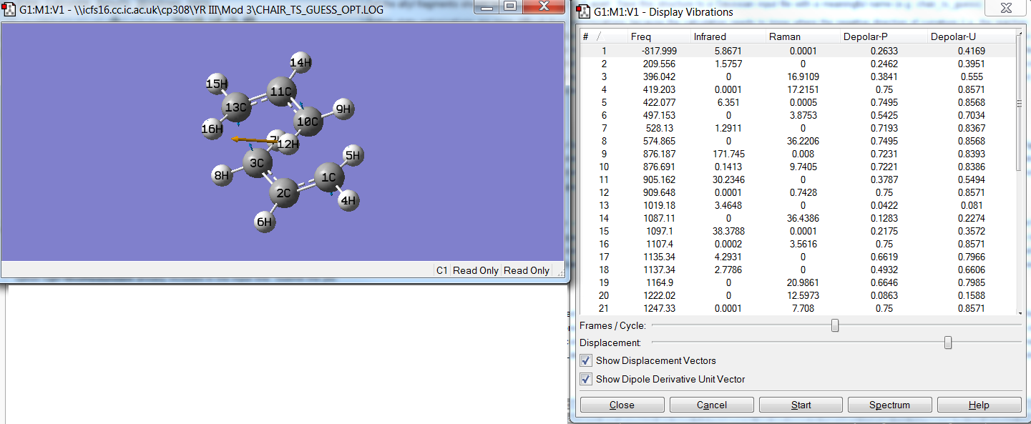Select mode 18 frequency 1137.34
Image resolution: width=1031 pixels, height=424 pixels.
798,270
